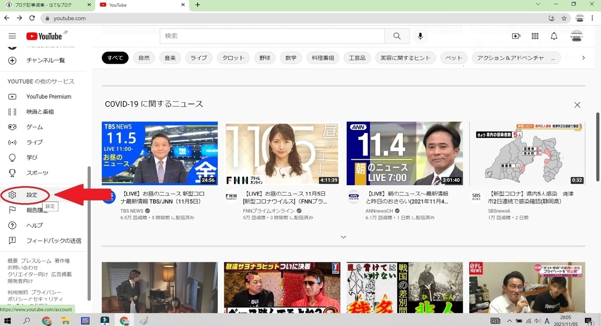This screenshot has height=326, width=601.
Task: Open the YouTube apps grid icon
Action: pos(535,36)
